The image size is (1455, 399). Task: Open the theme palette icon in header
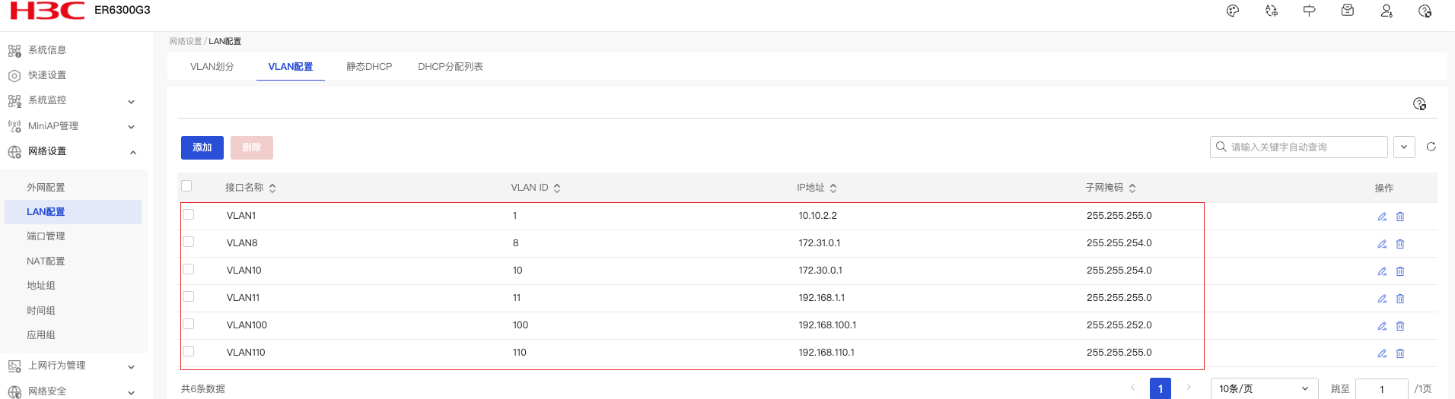click(1233, 11)
